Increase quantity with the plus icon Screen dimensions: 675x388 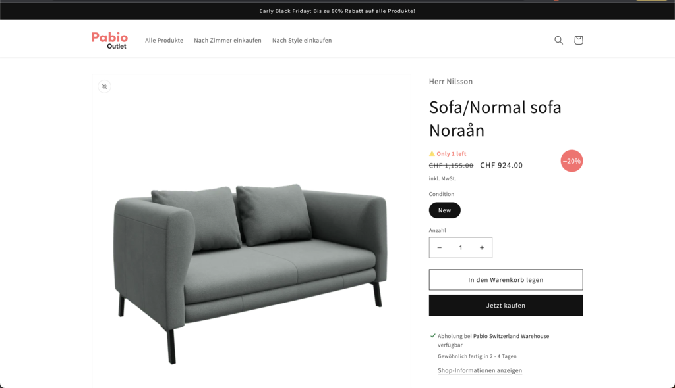(x=482, y=247)
